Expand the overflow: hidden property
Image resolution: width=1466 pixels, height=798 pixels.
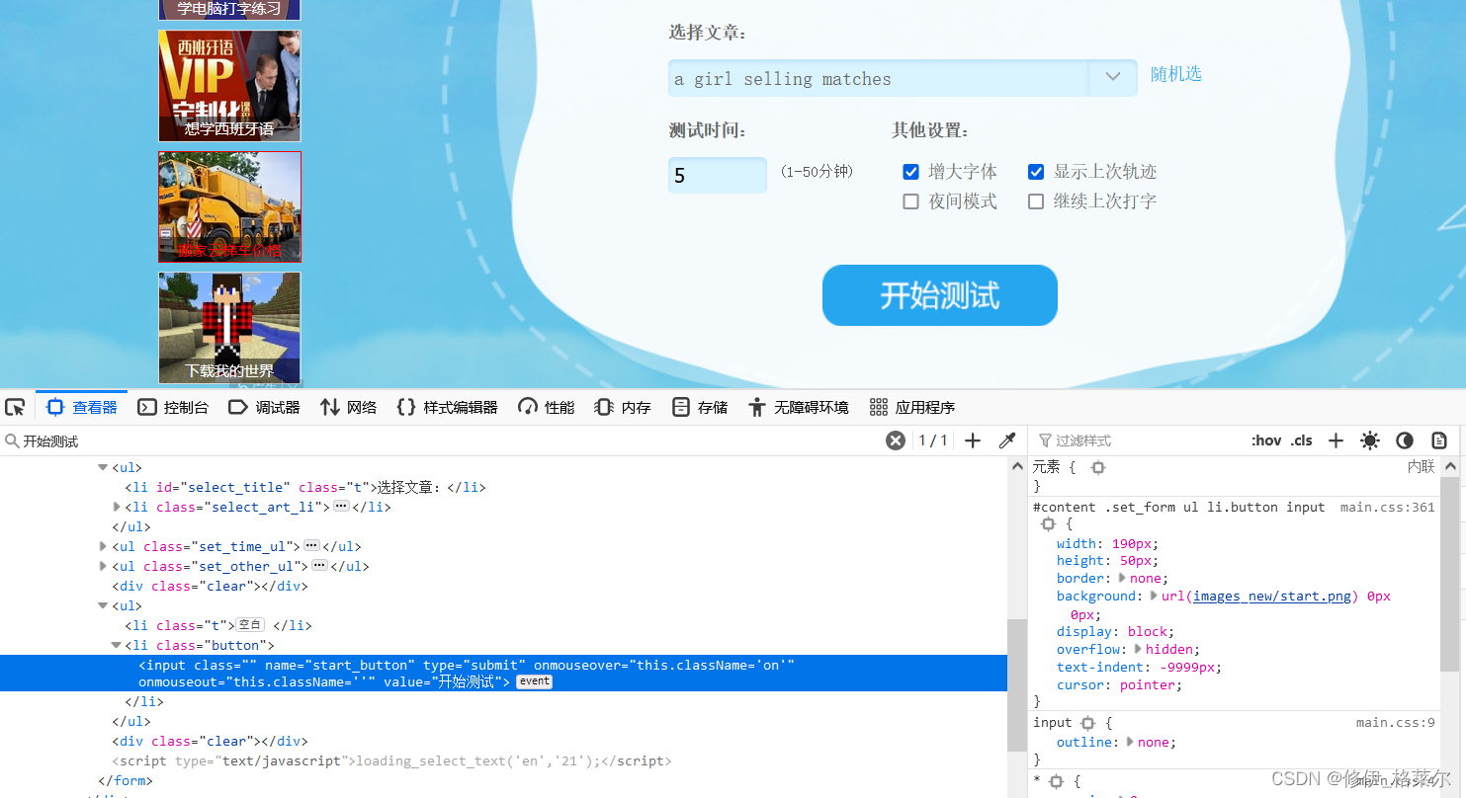pyautogui.click(x=1138, y=650)
